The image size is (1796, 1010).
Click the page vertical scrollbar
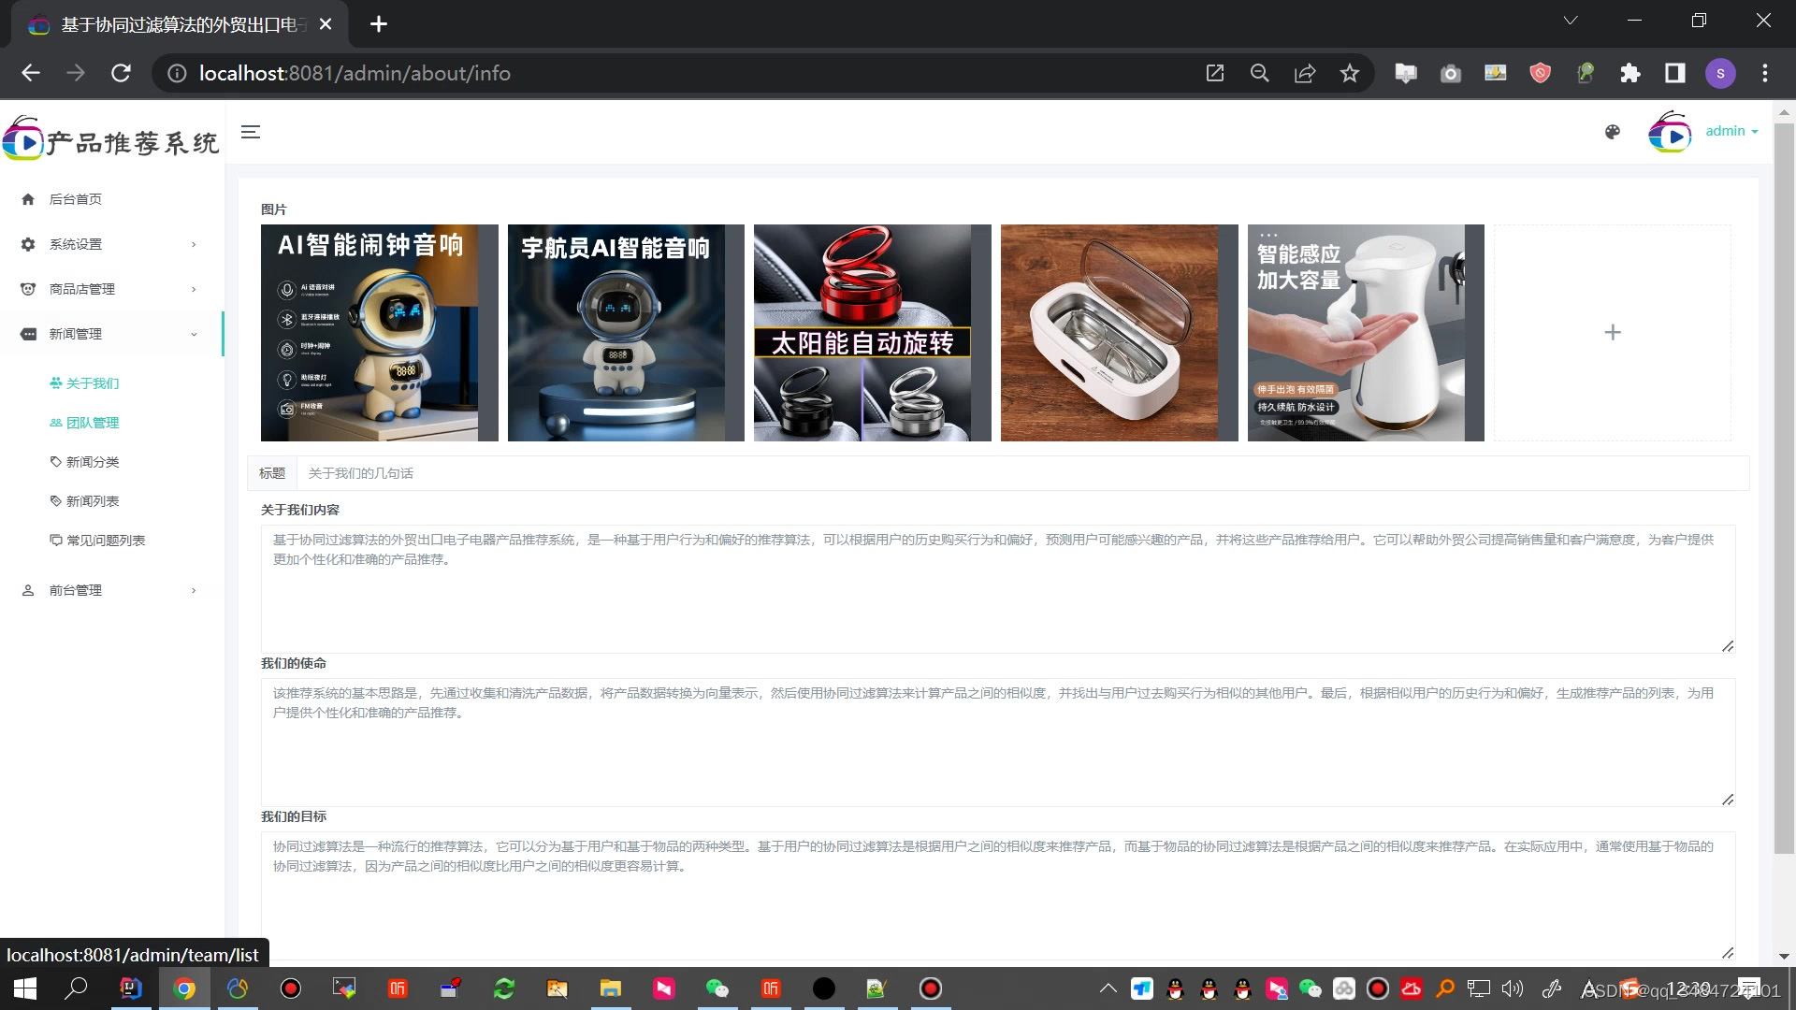click(x=1784, y=486)
